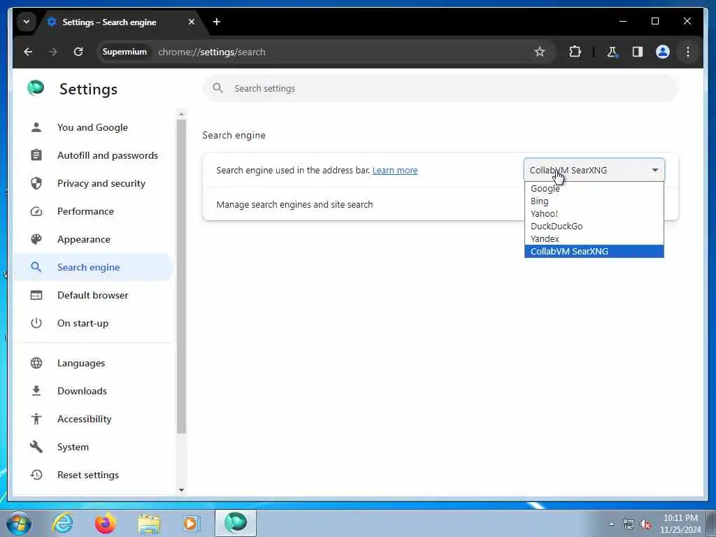Open Autofill and passwords section
716x537 pixels.
93,155
